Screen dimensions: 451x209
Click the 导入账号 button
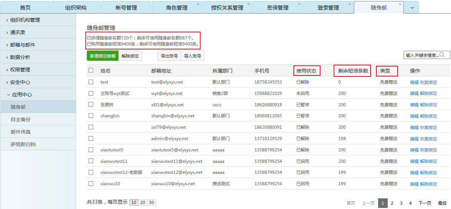192,55
